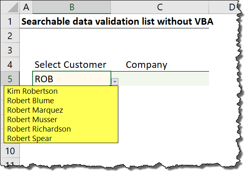Choose Robert Richardson from the dropdown
Screen dimensions: 249x176
pos(39,129)
